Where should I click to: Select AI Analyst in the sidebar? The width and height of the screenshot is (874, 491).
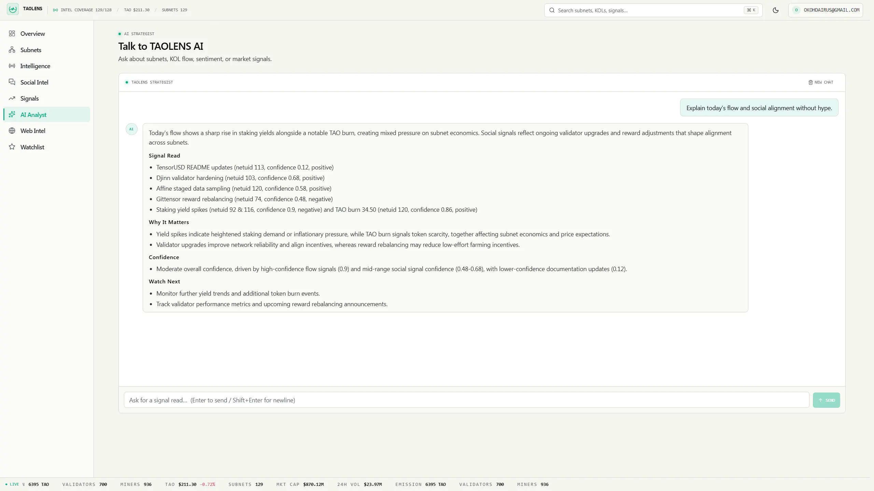tap(47, 115)
